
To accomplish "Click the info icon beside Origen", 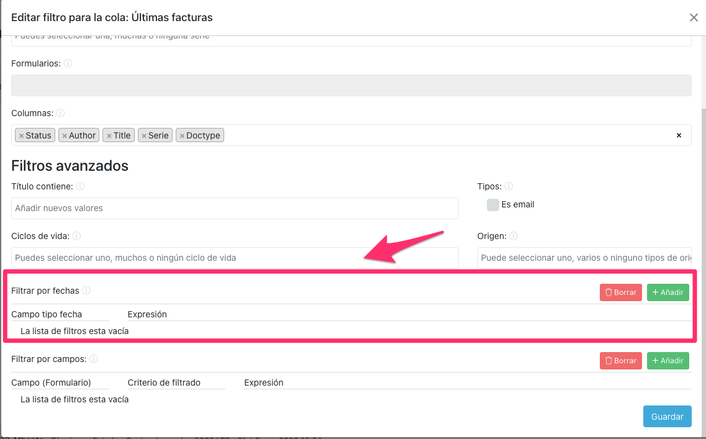I will tap(514, 236).
